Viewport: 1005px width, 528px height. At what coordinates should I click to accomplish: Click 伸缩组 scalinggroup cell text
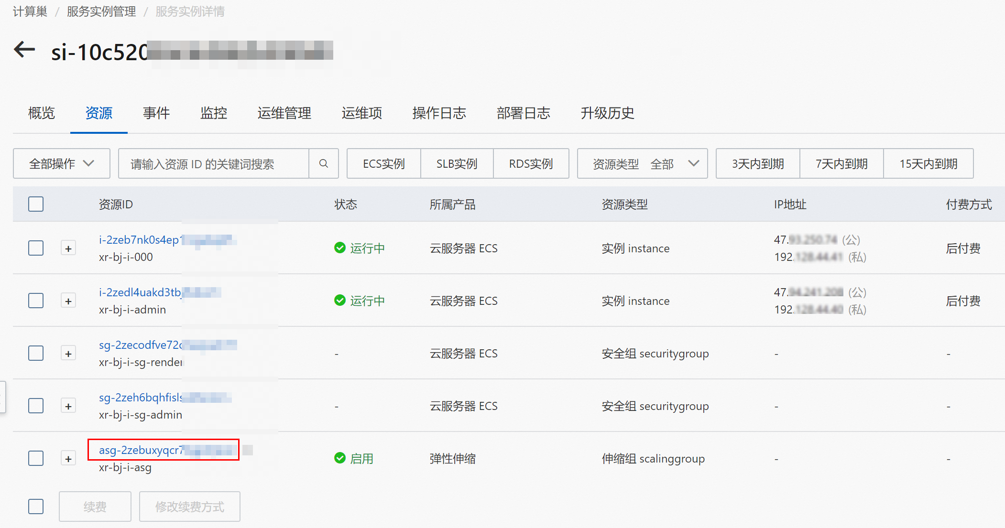coord(653,459)
